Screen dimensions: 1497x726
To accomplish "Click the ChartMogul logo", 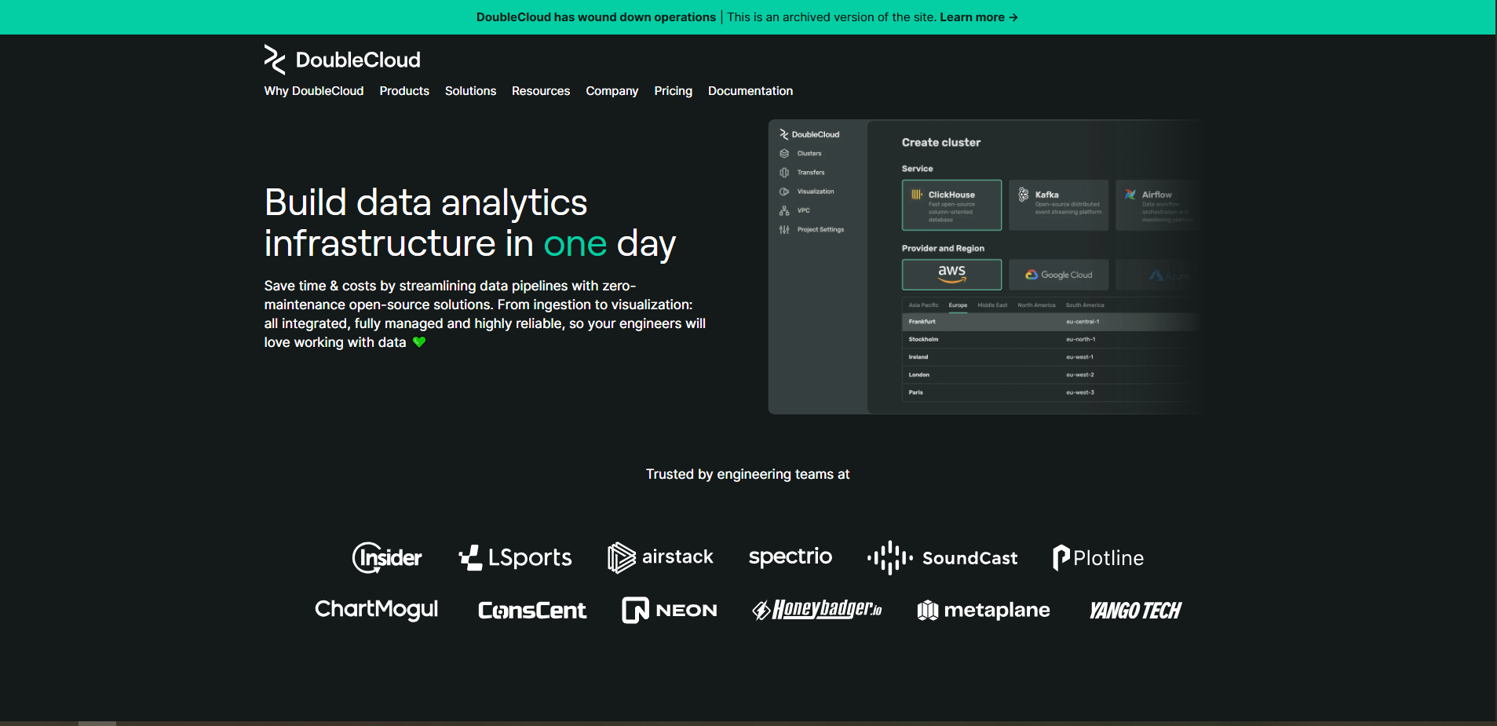I will (x=377, y=610).
